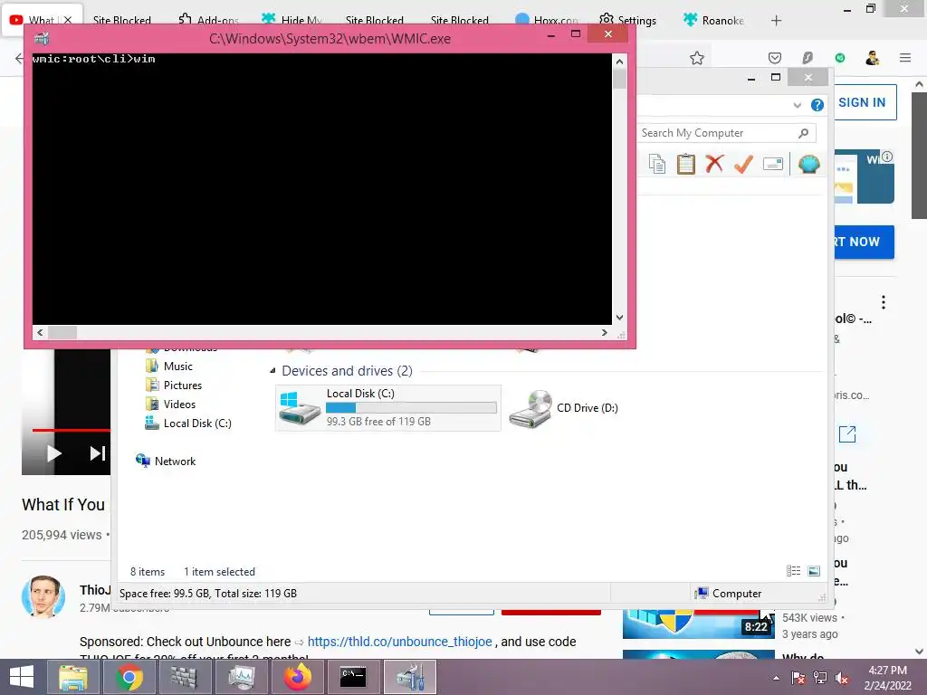Bookmark page with the star icon
The width and height of the screenshot is (927, 695).
[x=697, y=58]
